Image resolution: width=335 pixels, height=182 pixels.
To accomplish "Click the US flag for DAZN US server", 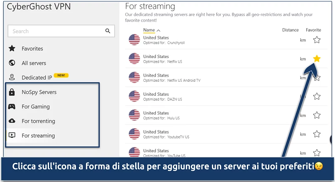I will 134,96.
